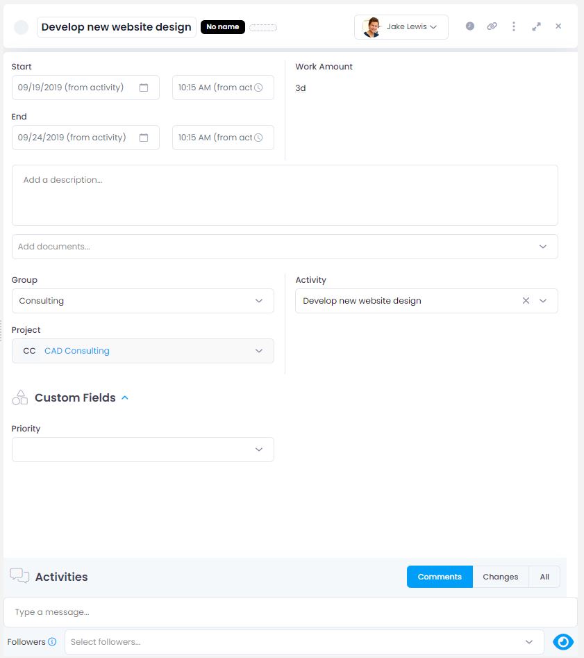Click the No name label badge
The image size is (584, 658).
(x=223, y=27)
